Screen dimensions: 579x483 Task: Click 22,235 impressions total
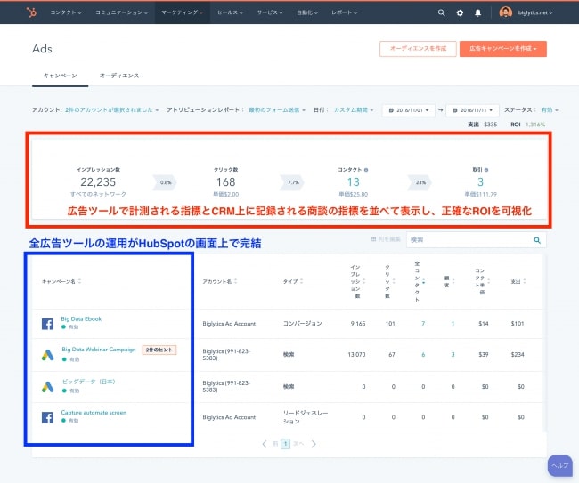[98, 182]
